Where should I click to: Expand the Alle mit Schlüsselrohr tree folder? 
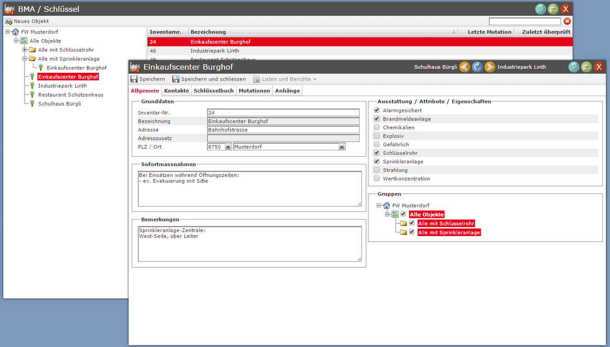(x=25, y=50)
